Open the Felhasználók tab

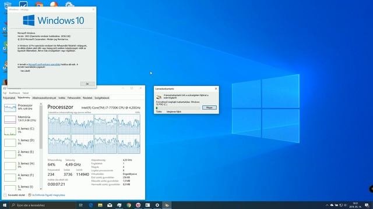74,98
